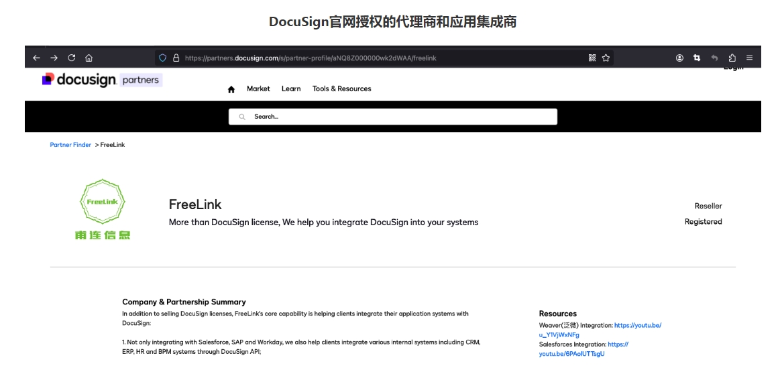Image resolution: width=778 pixels, height=376 pixels.
Task: Open the extensions puzzle icon
Action: click(x=732, y=58)
